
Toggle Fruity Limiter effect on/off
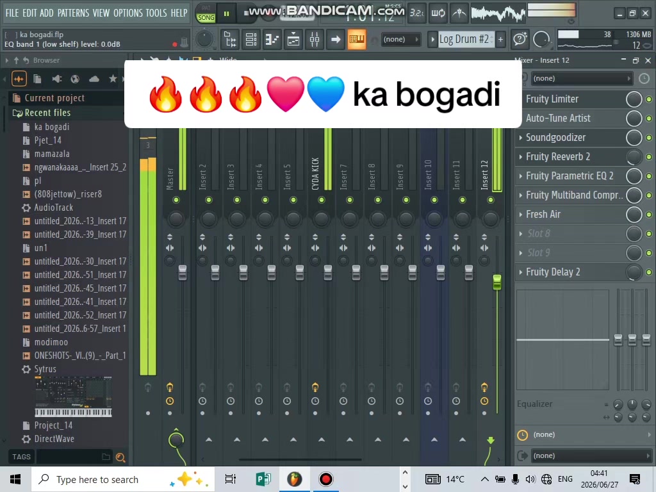(x=649, y=99)
